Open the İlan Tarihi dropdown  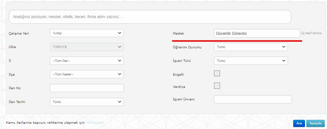87,102
